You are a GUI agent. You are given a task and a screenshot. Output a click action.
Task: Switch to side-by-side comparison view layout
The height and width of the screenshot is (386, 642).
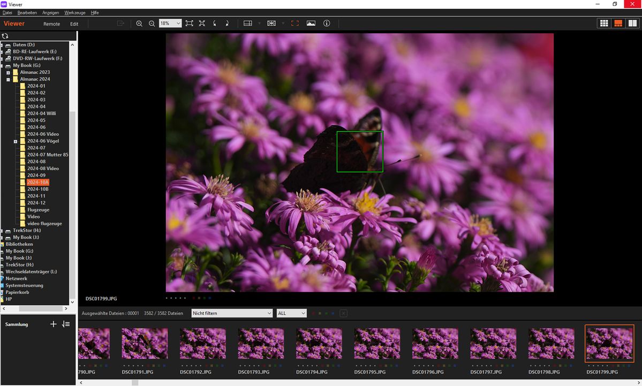point(632,24)
